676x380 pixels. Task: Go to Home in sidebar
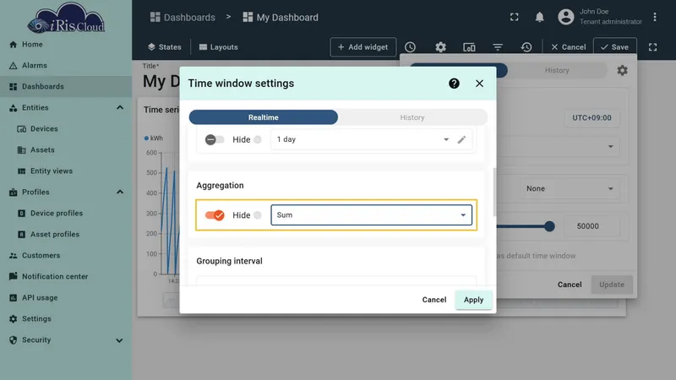[66, 45]
